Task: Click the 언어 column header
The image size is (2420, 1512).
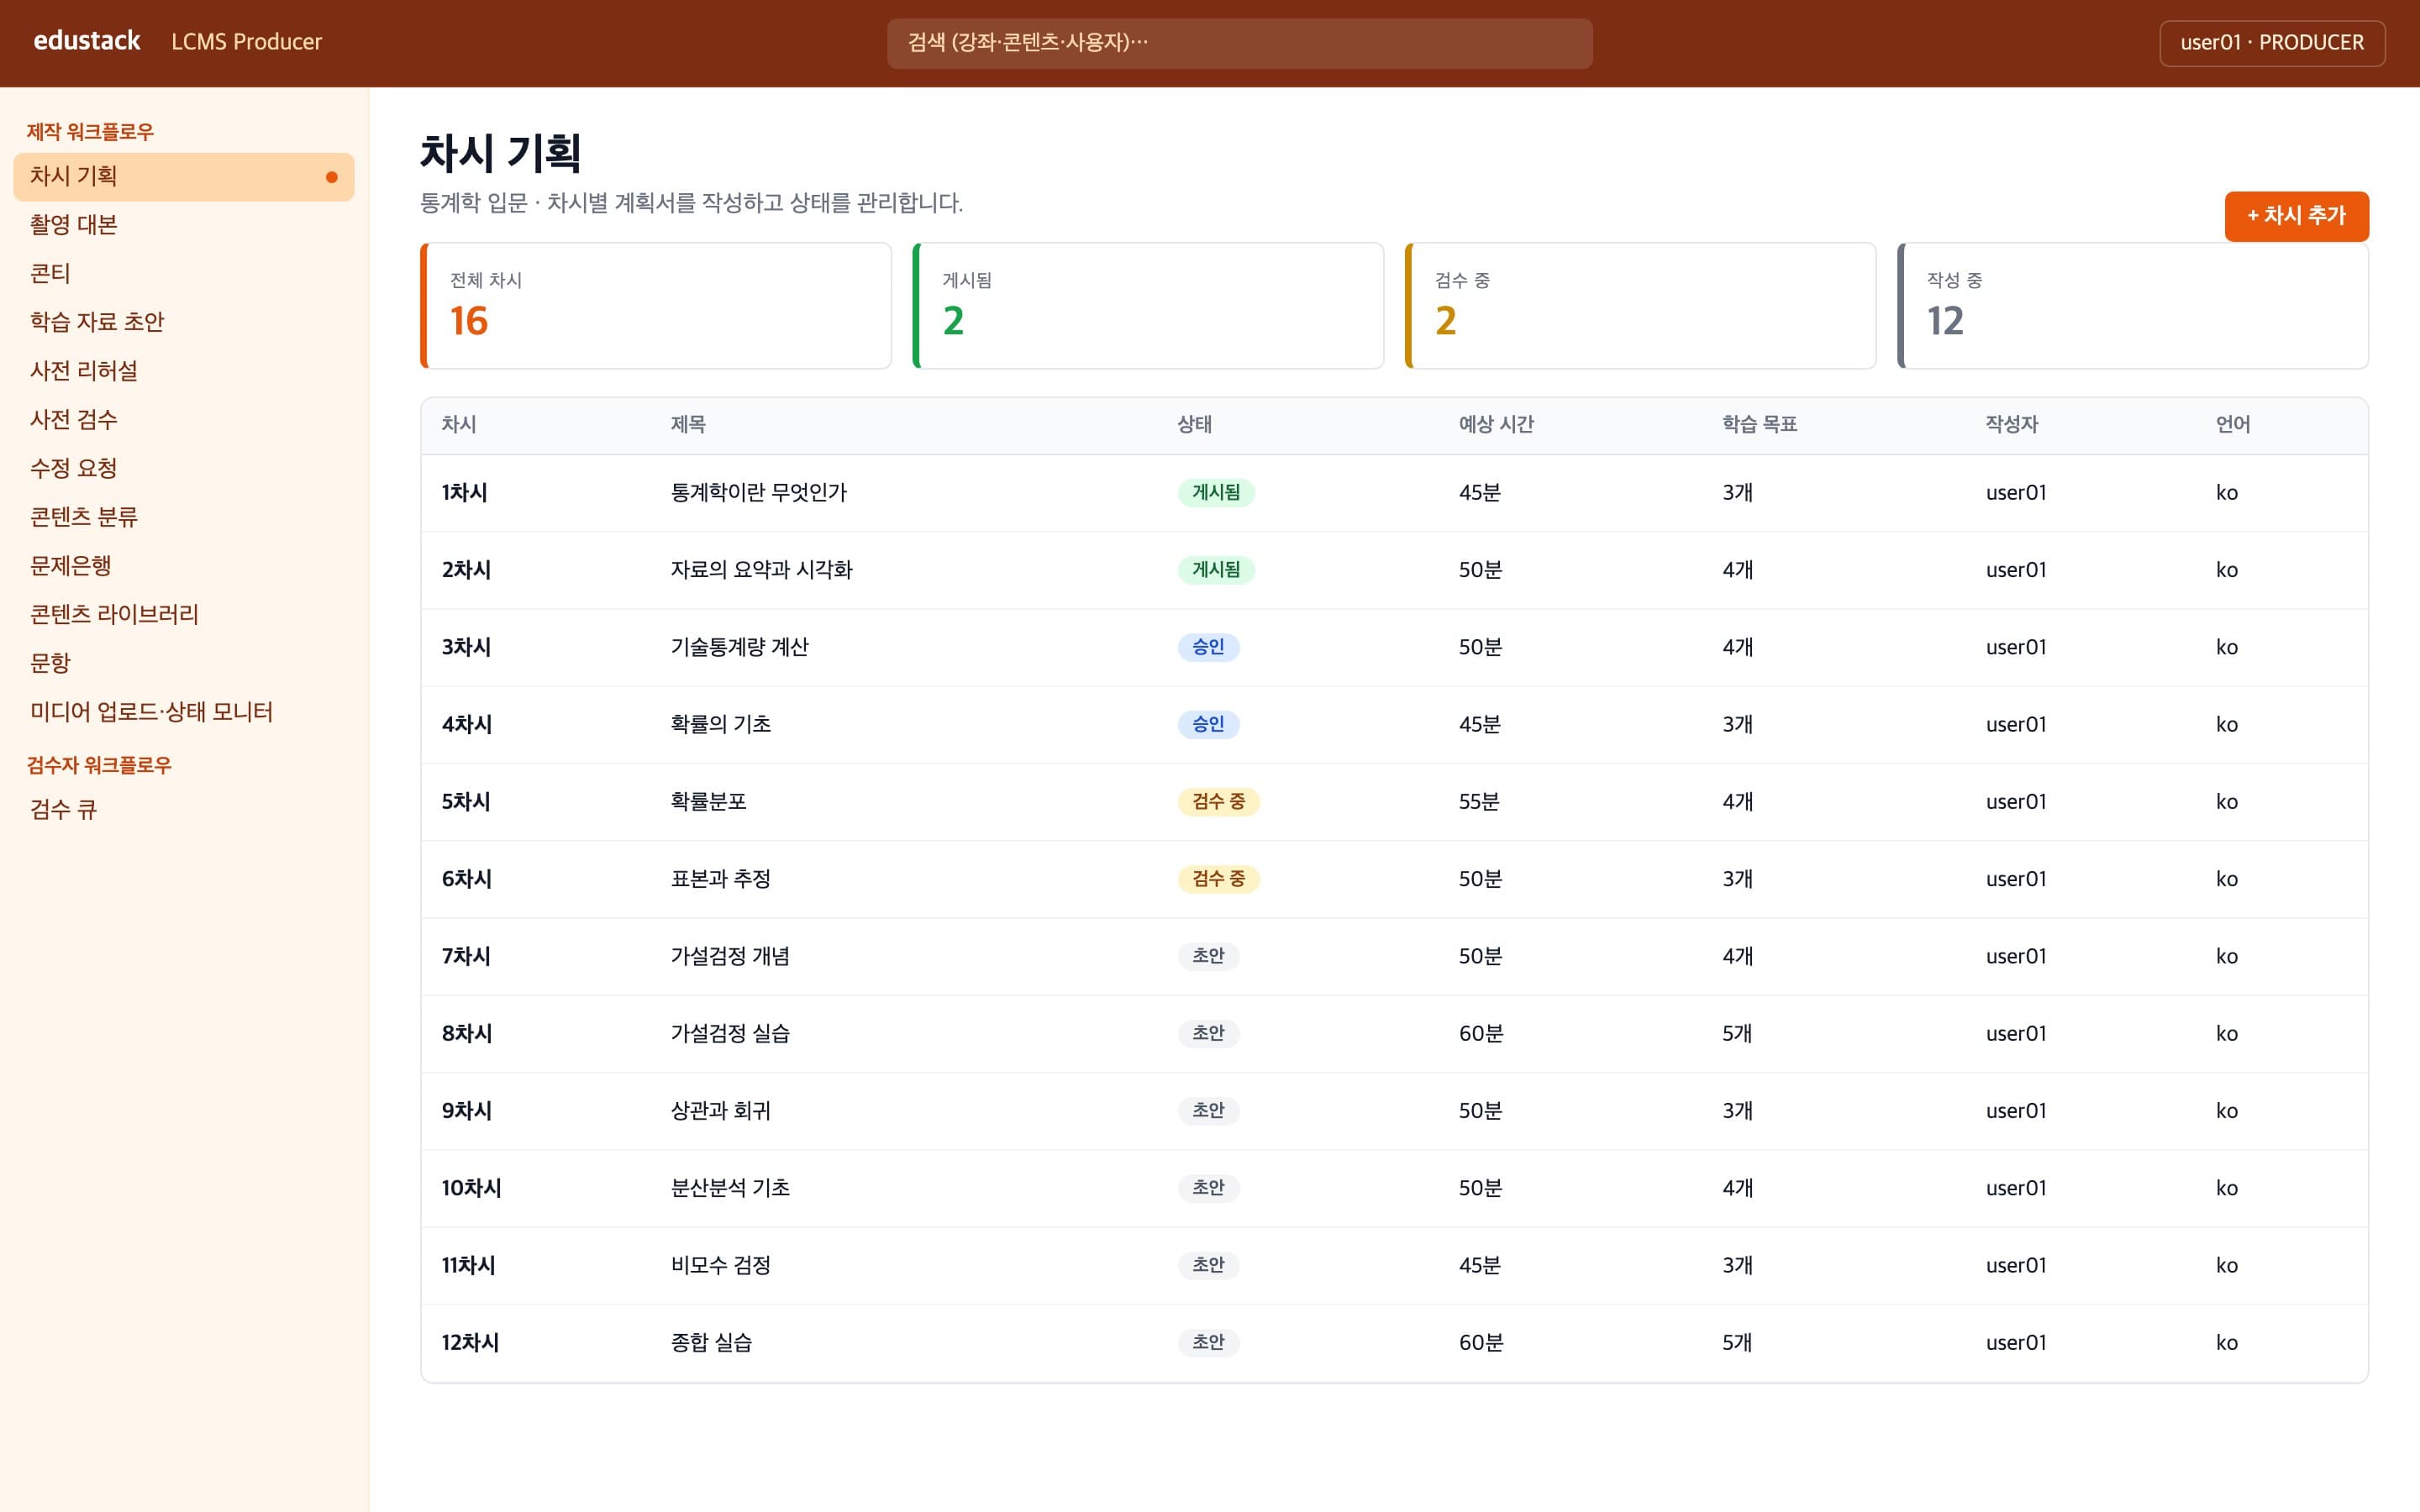Action: [x=2233, y=425]
